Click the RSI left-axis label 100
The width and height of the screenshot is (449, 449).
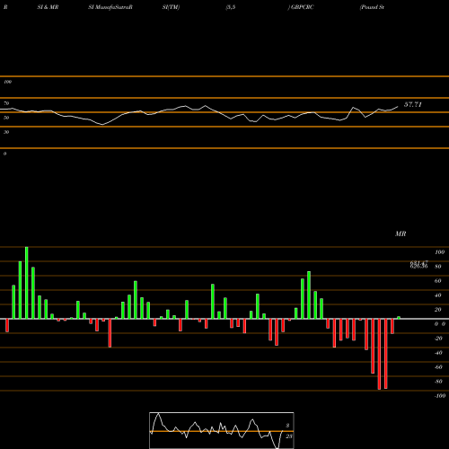click(7, 82)
